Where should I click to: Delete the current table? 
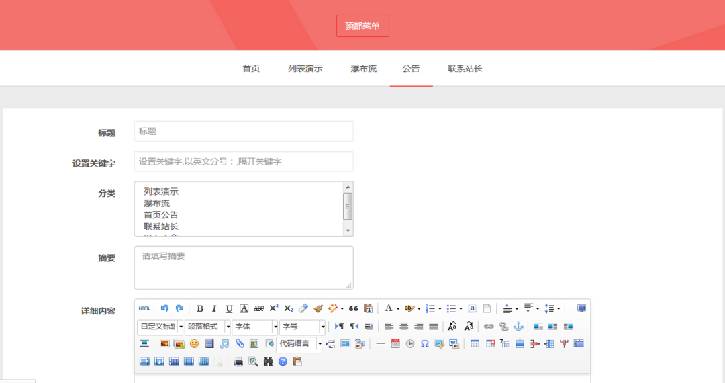[x=490, y=343]
